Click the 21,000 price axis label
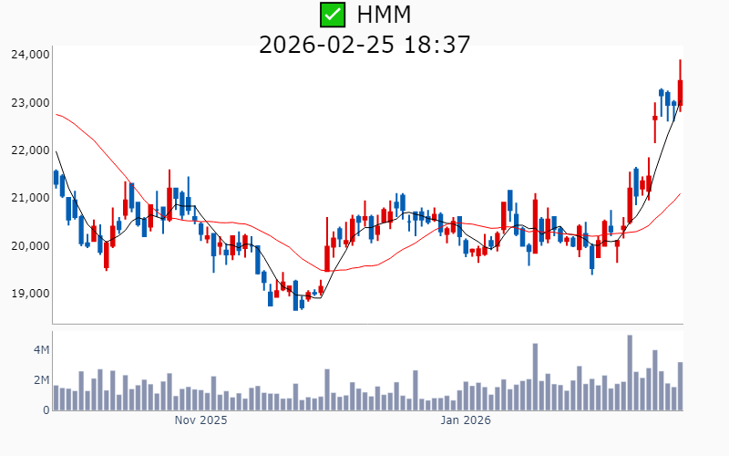729x456 pixels. pos(30,198)
